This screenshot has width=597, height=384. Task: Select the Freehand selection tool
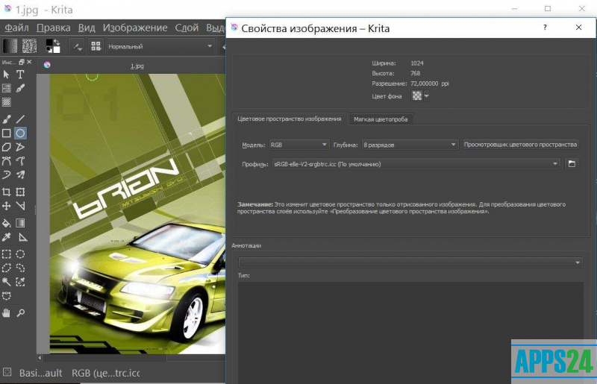pos(20,268)
